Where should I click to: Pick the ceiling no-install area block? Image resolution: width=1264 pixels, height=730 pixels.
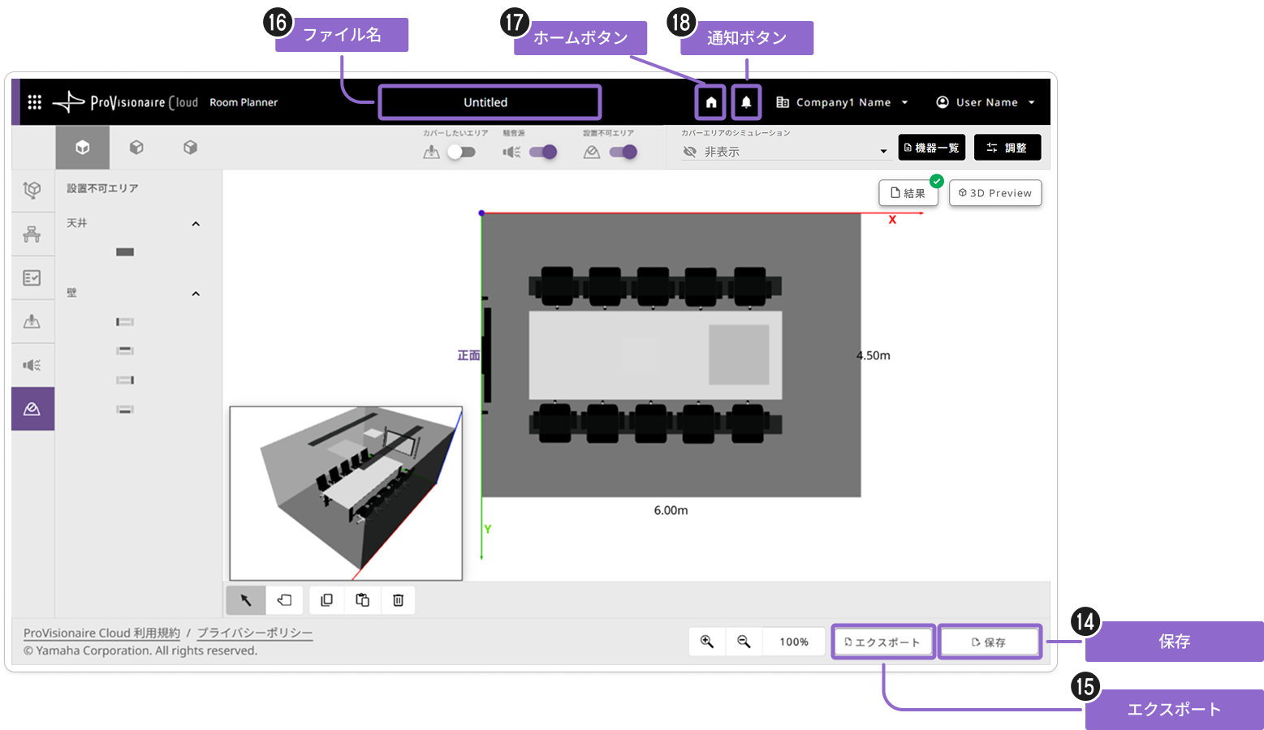[x=125, y=252]
